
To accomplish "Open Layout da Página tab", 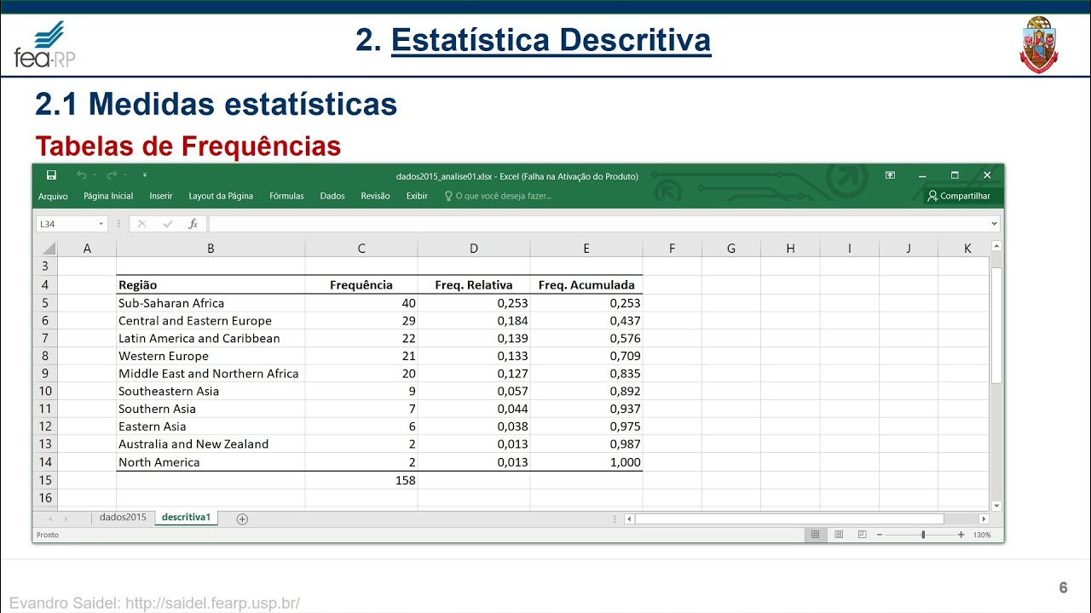I will coord(221,196).
